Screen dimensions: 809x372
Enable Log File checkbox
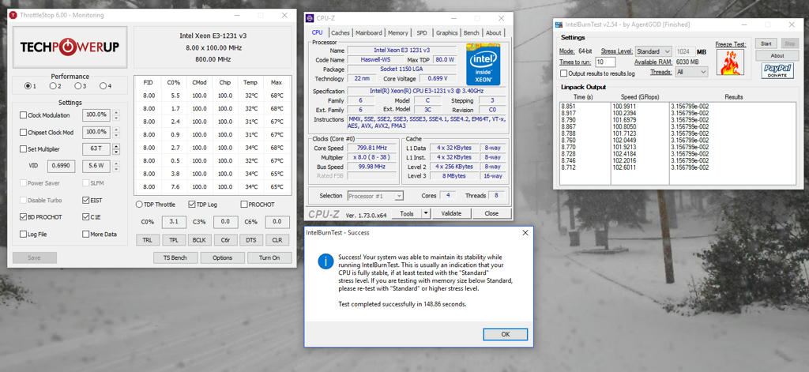[23, 234]
